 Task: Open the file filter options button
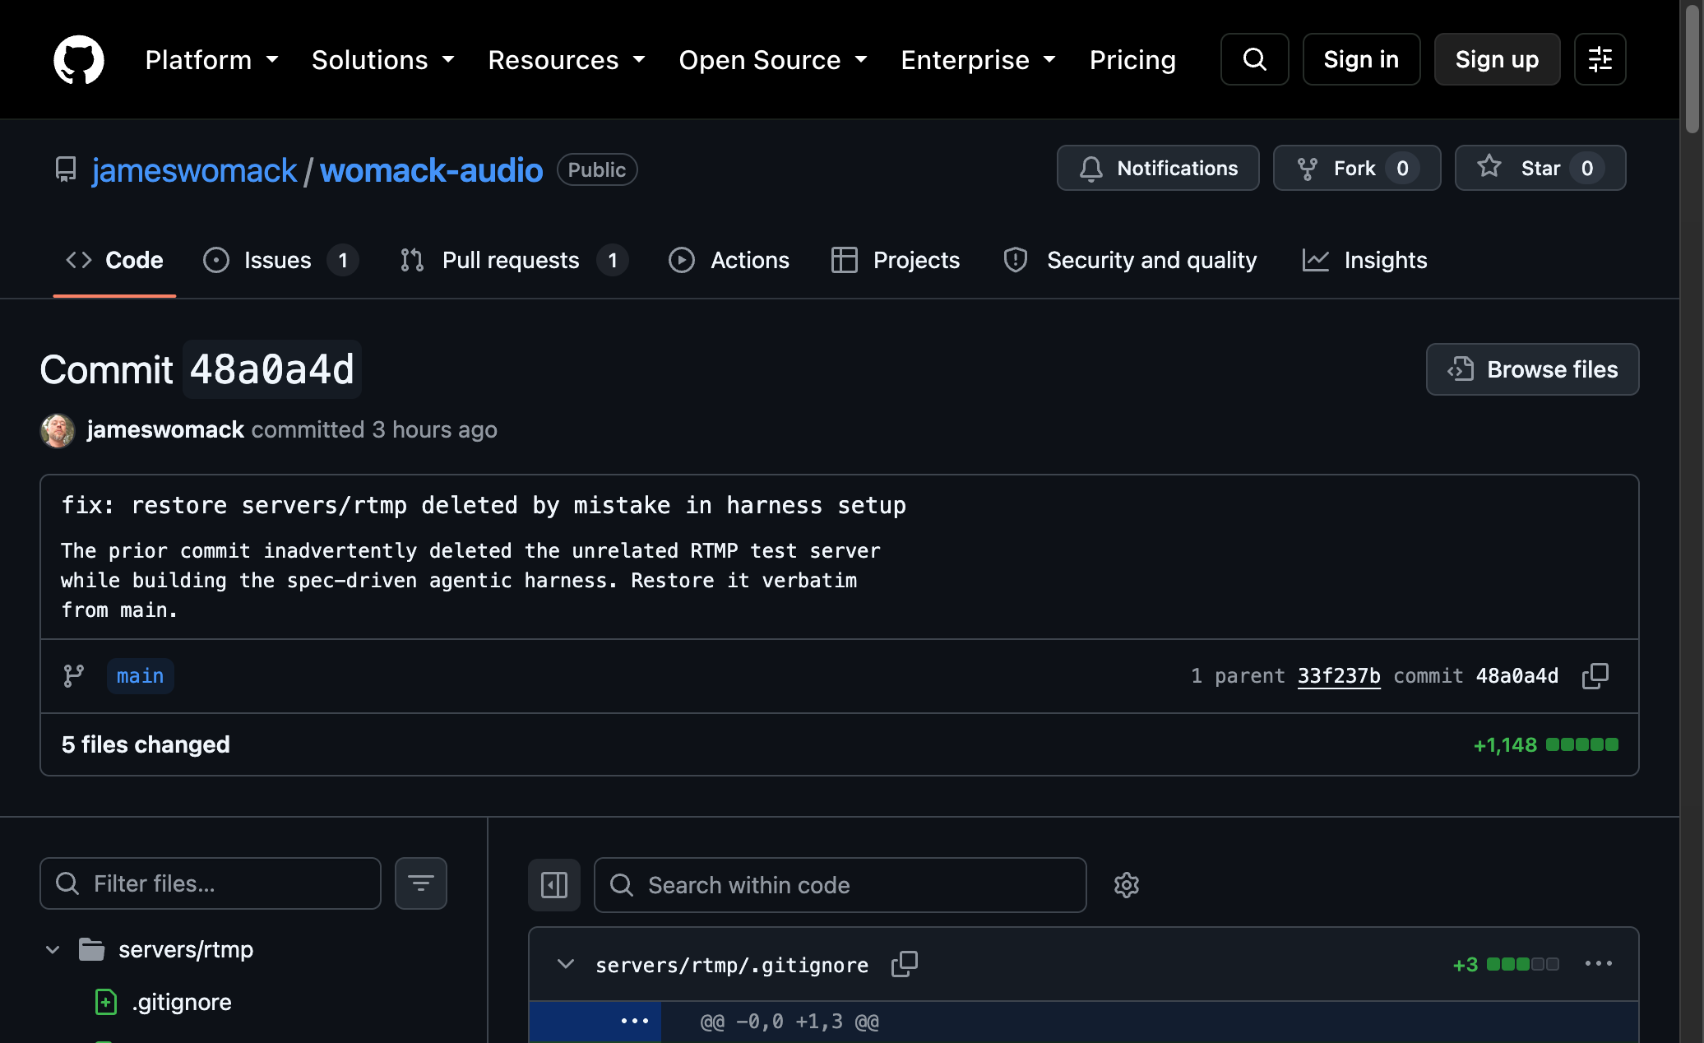[x=421, y=883]
